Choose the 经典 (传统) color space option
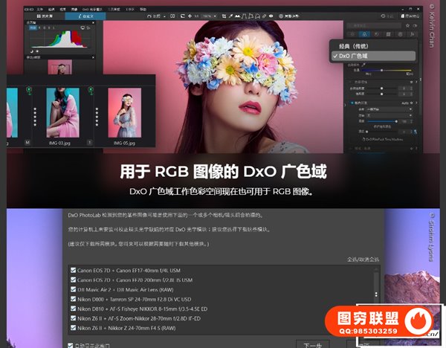Image resolution: width=446 pixels, height=348 pixels. click(x=355, y=46)
